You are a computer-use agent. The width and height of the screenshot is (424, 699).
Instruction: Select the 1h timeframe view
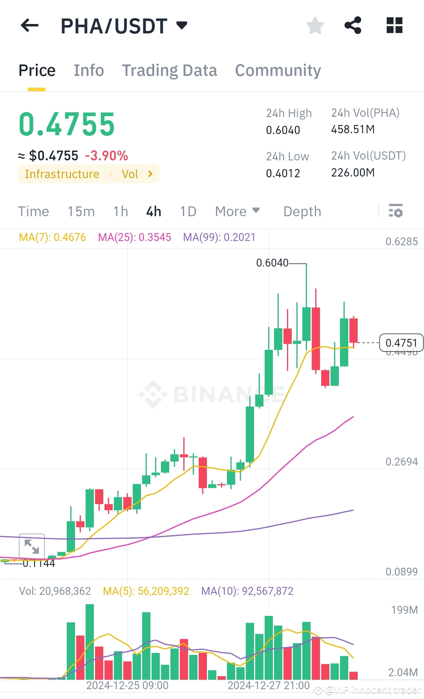120,212
